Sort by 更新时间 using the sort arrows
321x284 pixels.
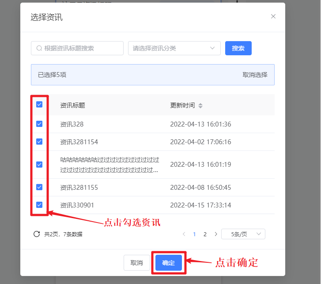click(200, 106)
